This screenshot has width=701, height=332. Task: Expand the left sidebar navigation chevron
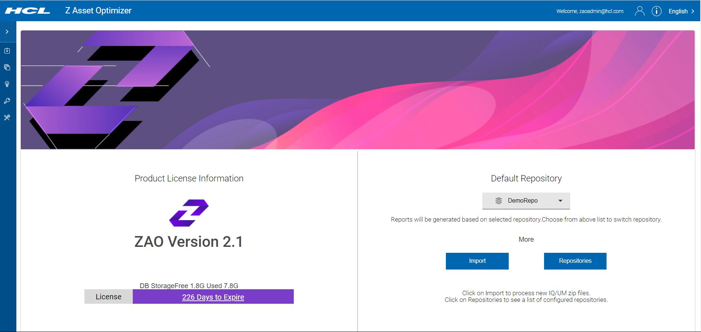(7, 32)
